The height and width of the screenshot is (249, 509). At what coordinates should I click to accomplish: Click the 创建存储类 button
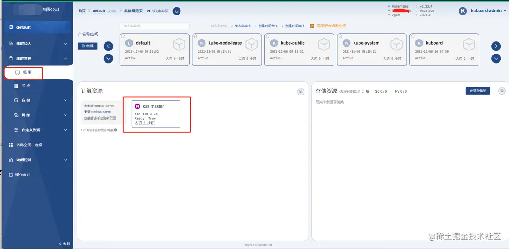478,91
